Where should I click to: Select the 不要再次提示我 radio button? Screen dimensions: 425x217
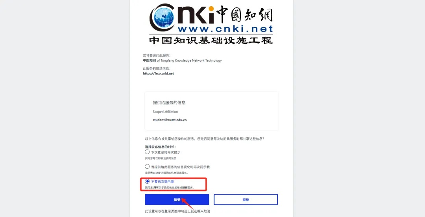tap(147, 181)
